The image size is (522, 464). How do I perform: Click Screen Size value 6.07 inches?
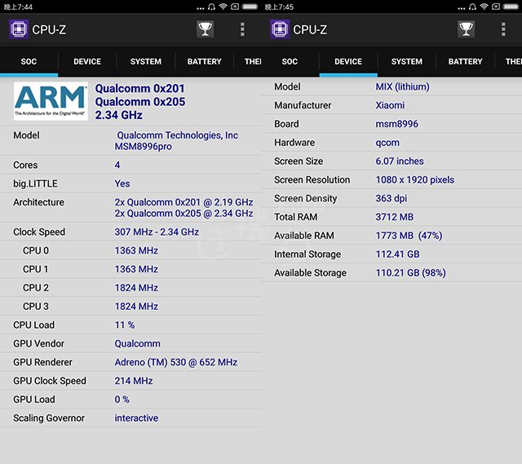coord(400,161)
